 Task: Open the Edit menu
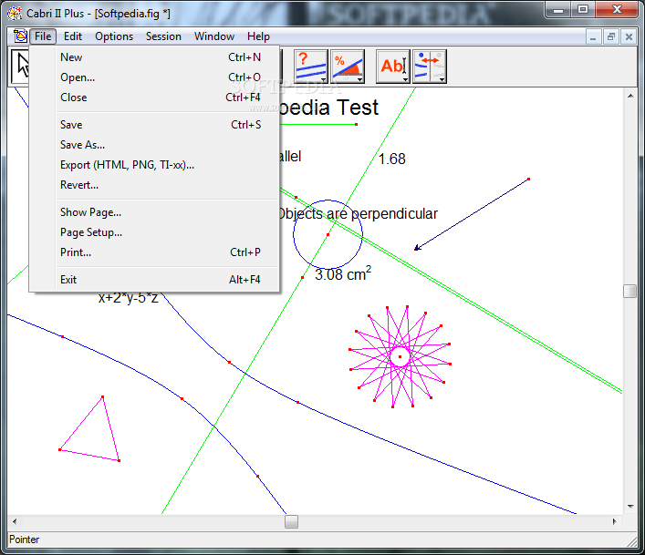point(73,36)
